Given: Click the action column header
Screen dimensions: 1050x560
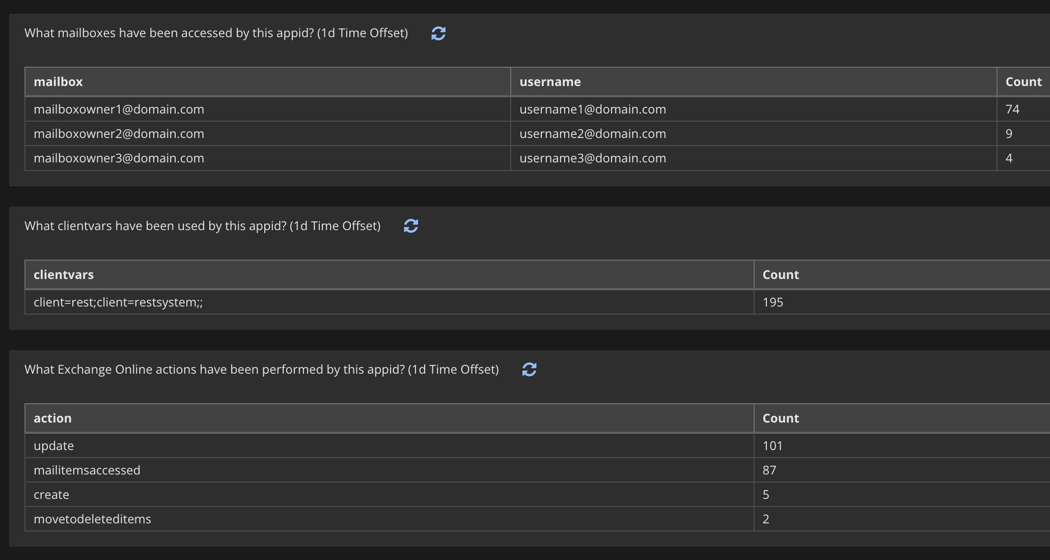Looking at the screenshot, I should 52,418.
